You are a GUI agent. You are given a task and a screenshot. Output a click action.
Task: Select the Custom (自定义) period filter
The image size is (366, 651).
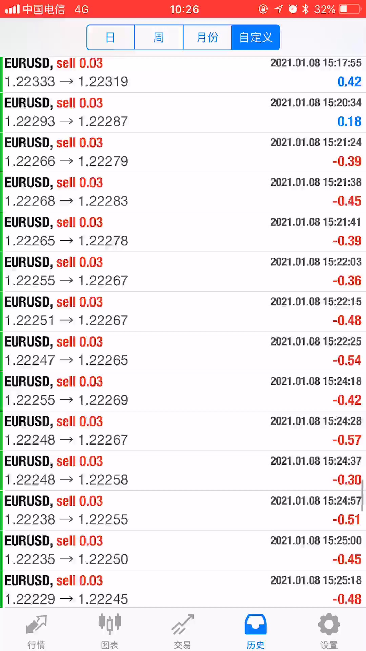(x=256, y=37)
